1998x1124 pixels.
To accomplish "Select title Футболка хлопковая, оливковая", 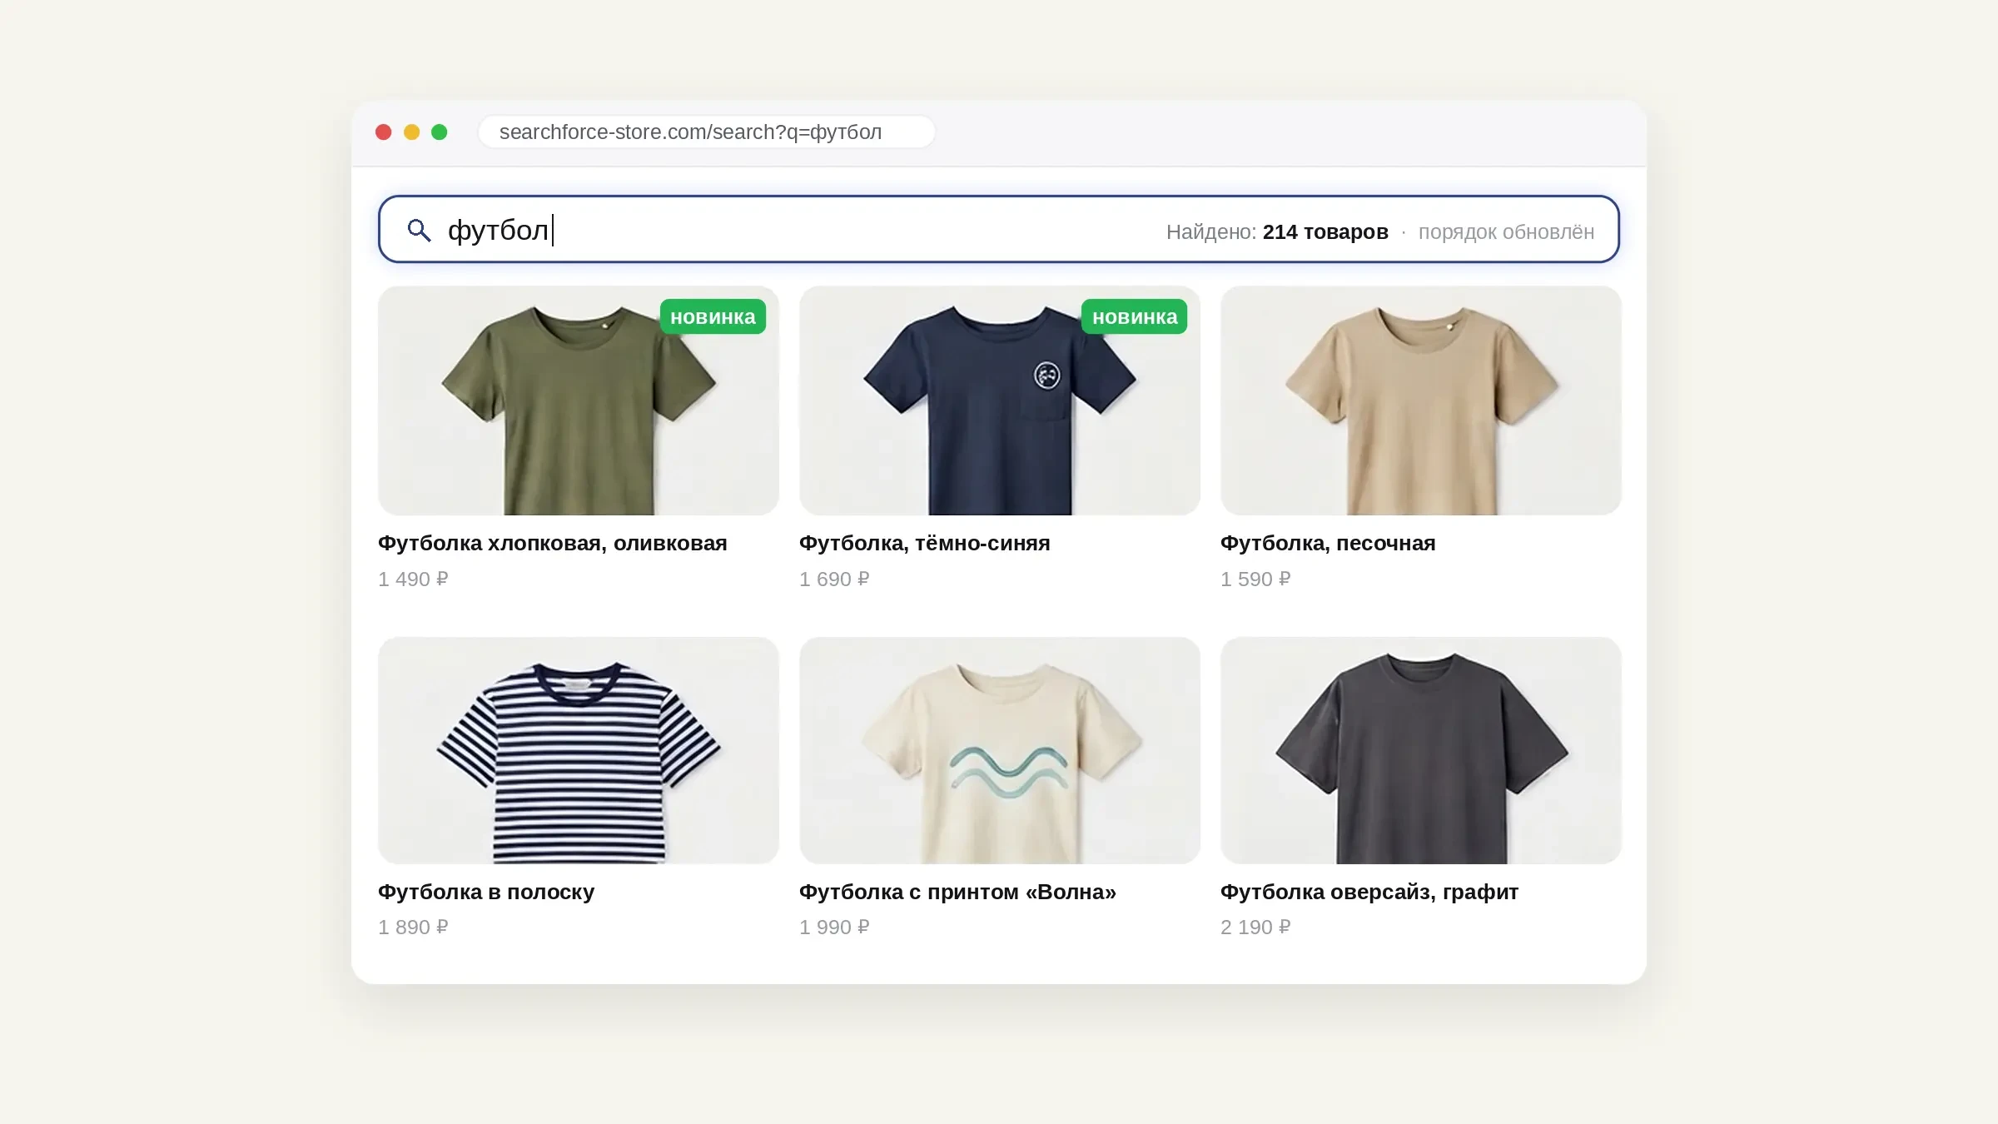I will click(x=553, y=544).
